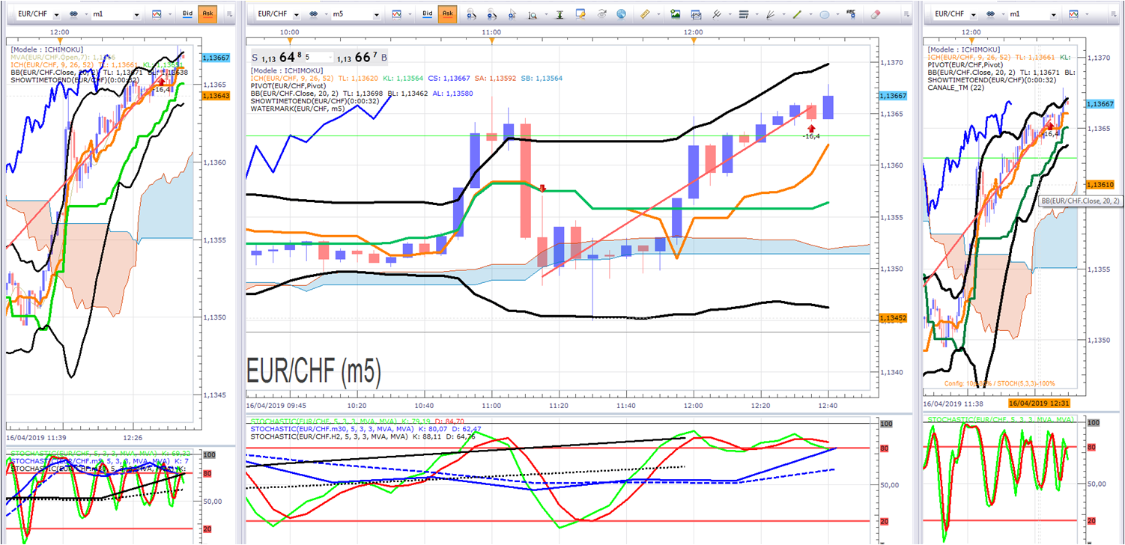Screen dimensions: 1125x545
Task: Click the chart style icon in m5 chart toolbar
Action: tap(396, 14)
